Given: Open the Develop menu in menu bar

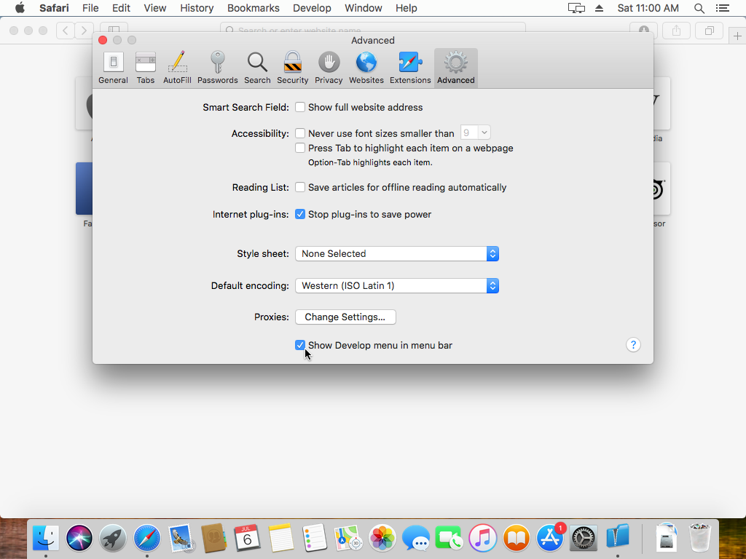Looking at the screenshot, I should pyautogui.click(x=312, y=8).
